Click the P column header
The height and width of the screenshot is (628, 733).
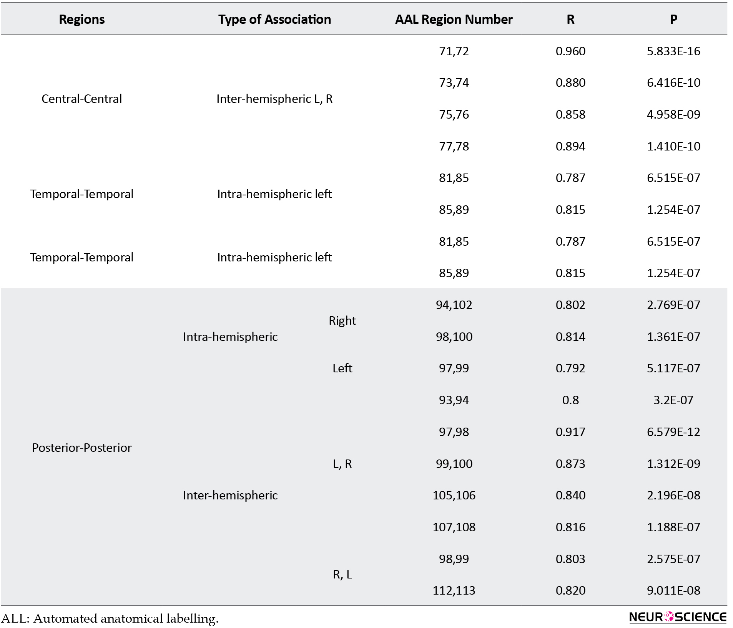pos(673,19)
